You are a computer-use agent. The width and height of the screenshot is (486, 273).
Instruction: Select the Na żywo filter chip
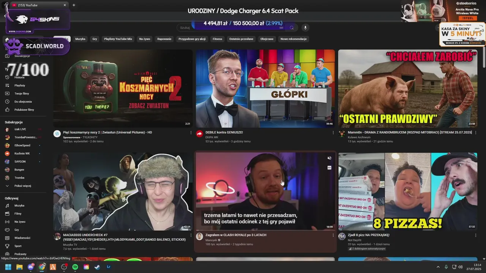[145, 39]
